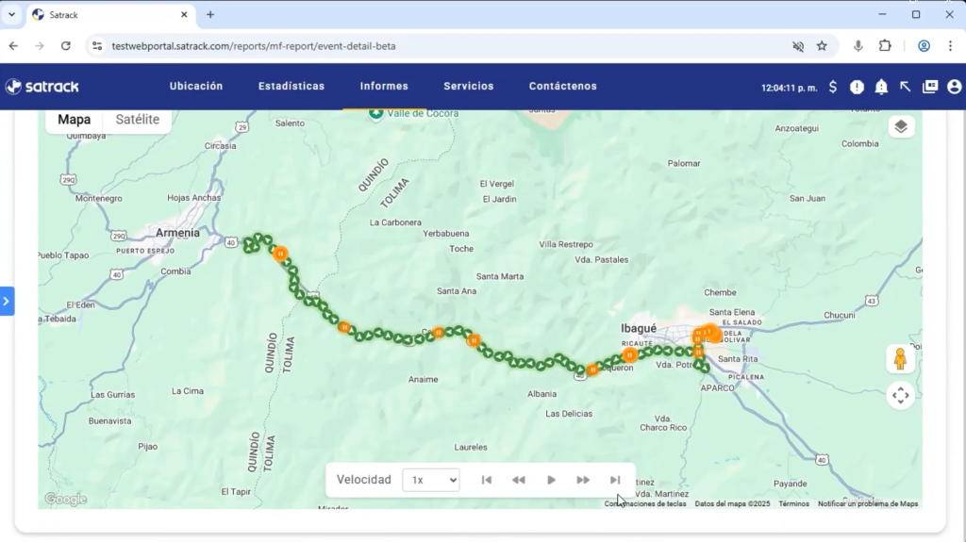
Task: Click the diagonal arrow icon in header
Action: point(905,87)
